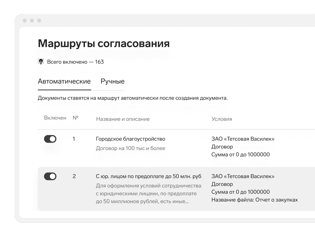Click the rightmost window control dot
This screenshot has height=236, width=315.
38,21
